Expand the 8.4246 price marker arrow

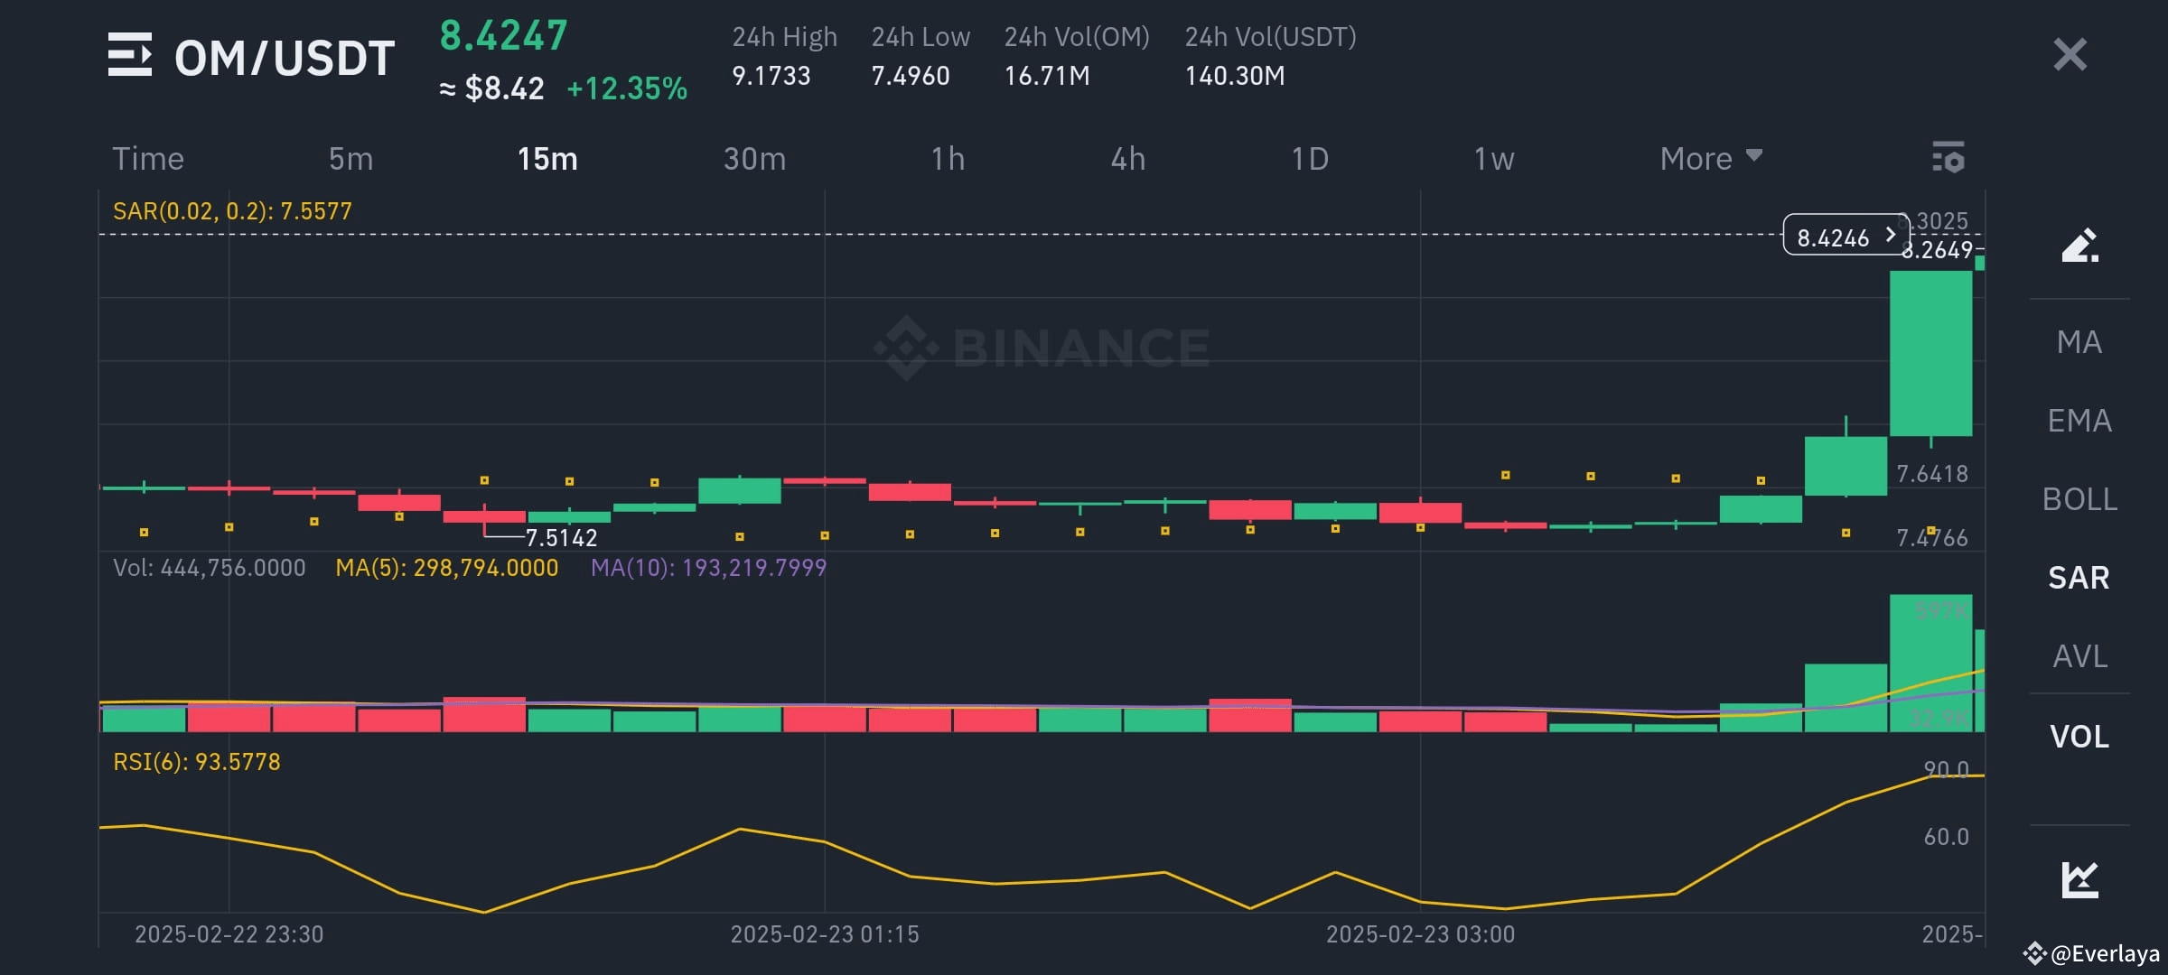point(1891,237)
